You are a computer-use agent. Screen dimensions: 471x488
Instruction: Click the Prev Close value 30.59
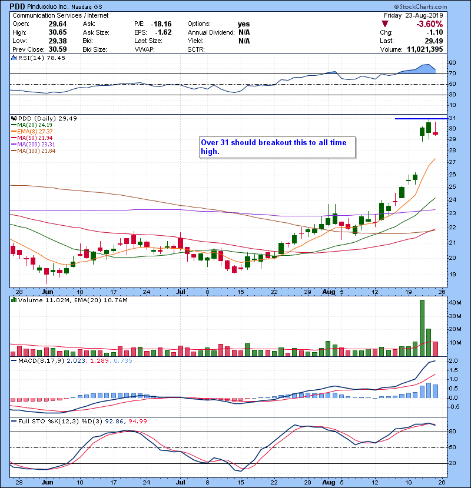tap(58, 49)
